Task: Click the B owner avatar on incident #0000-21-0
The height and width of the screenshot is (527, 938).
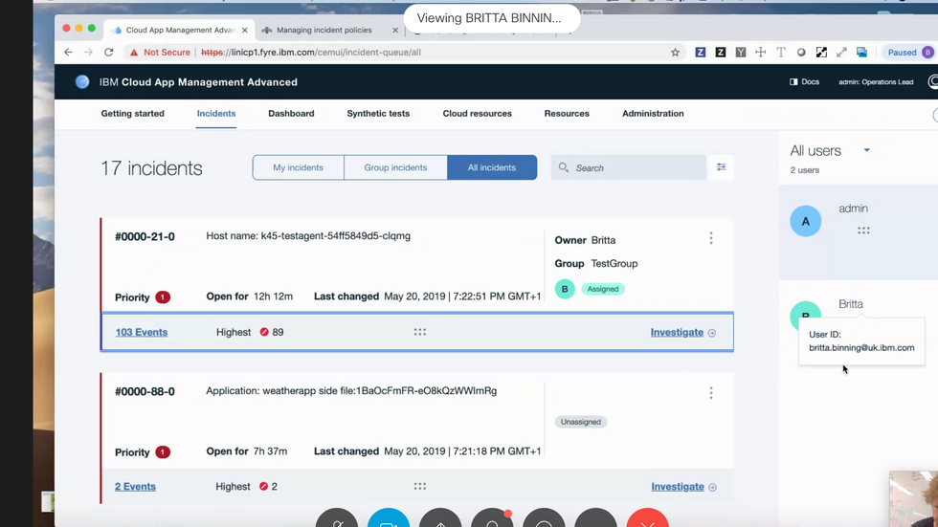Action: (x=565, y=289)
